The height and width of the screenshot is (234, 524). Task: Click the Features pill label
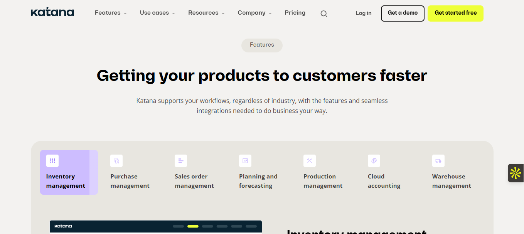coord(262,45)
